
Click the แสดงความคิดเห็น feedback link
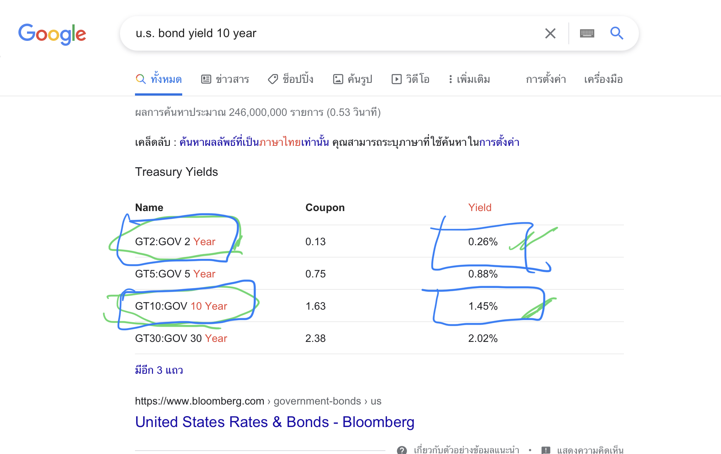(590, 450)
